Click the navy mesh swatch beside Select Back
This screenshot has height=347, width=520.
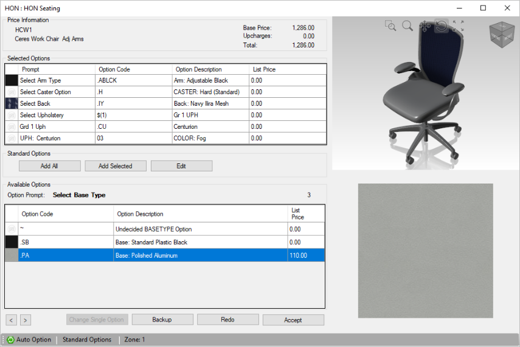[x=12, y=103]
